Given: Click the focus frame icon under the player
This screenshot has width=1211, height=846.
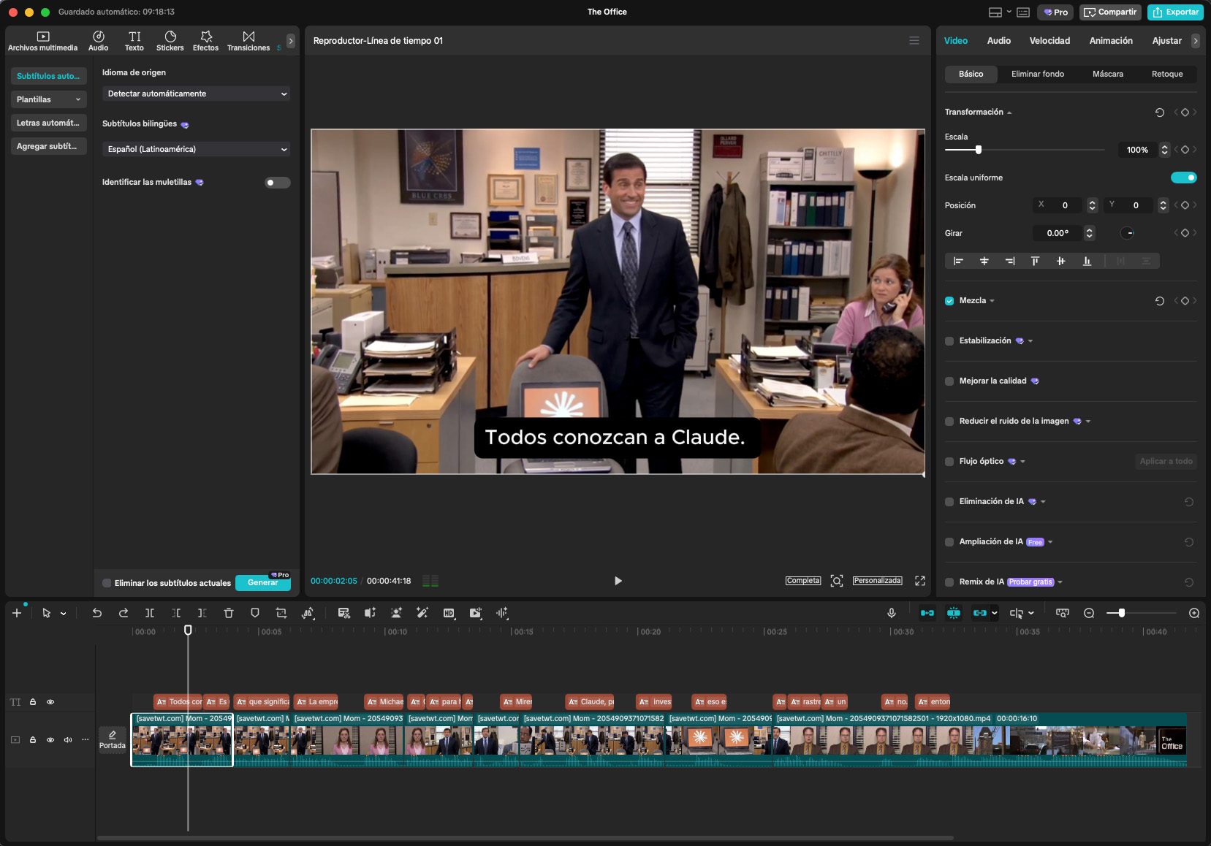Looking at the screenshot, I should [837, 581].
